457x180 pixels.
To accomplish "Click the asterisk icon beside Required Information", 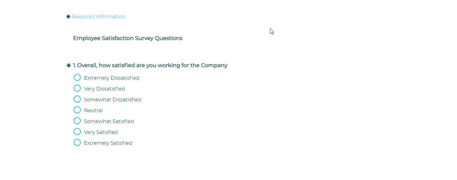I will click(68, 17).
